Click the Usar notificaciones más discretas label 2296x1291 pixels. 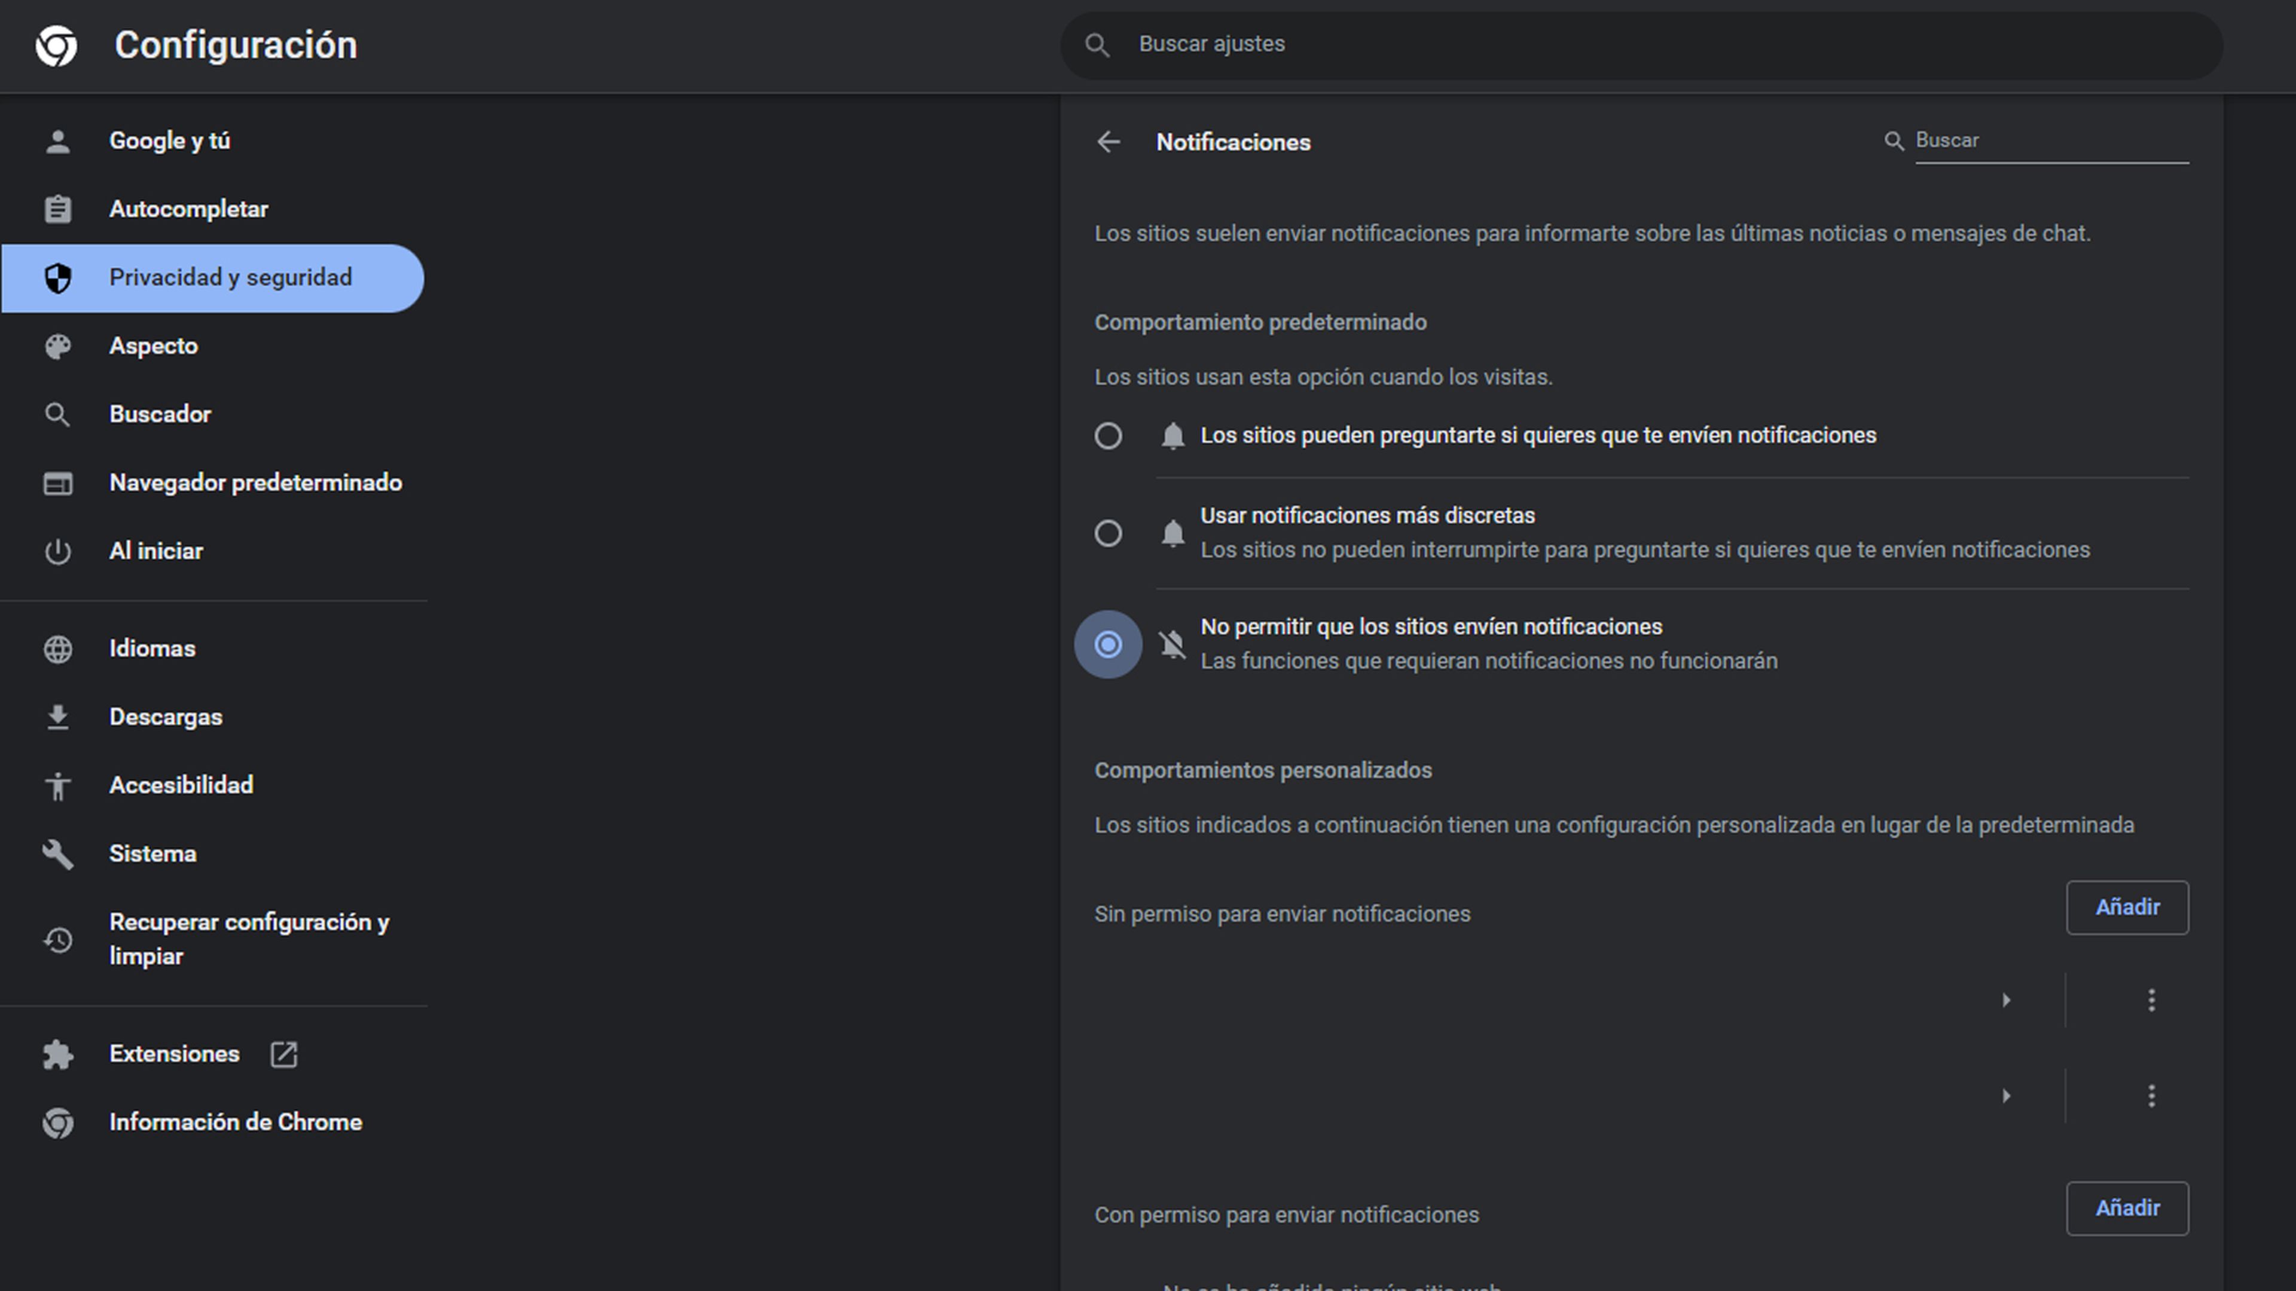pyautogui.click(x=1367, y=516)
